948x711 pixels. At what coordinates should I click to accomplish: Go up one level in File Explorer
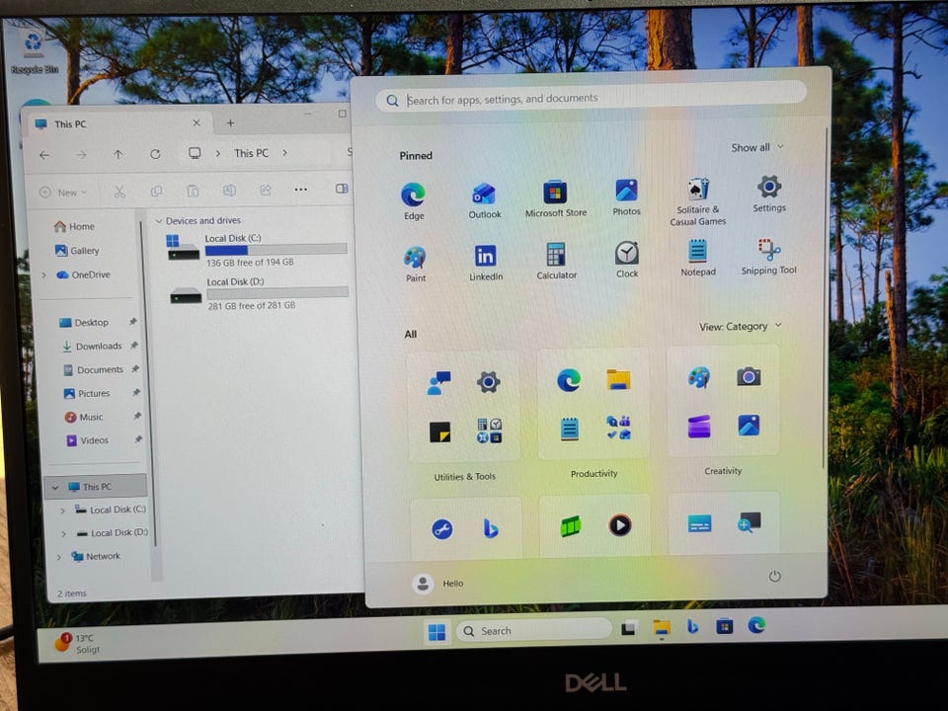coord(118,155)
